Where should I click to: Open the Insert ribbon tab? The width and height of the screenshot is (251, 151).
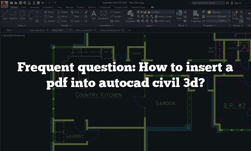point(23,7)
